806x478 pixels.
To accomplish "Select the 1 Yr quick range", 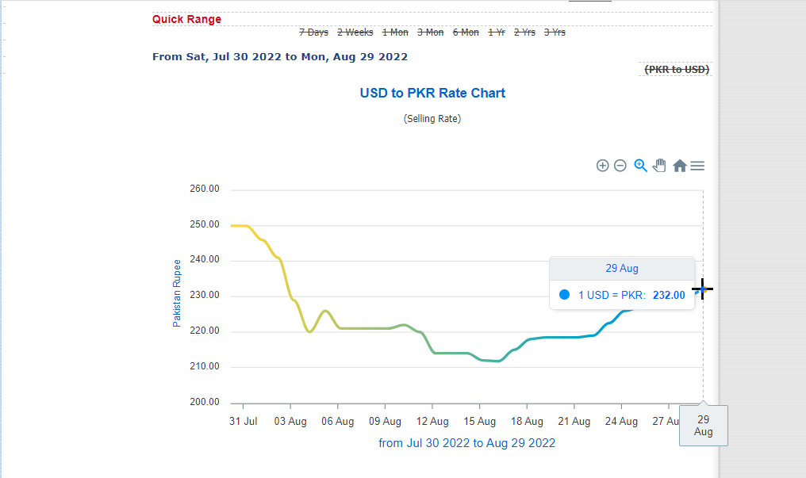I will point(497,33).
